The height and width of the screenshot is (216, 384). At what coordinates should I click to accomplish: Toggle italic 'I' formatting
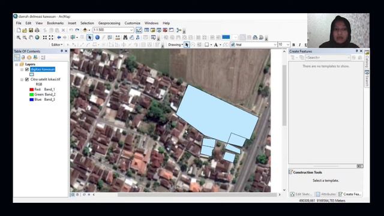click(x=299, y=45)
